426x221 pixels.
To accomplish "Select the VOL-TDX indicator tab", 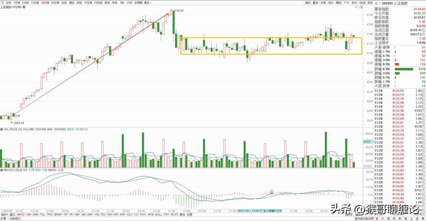I will pos(100,214).
